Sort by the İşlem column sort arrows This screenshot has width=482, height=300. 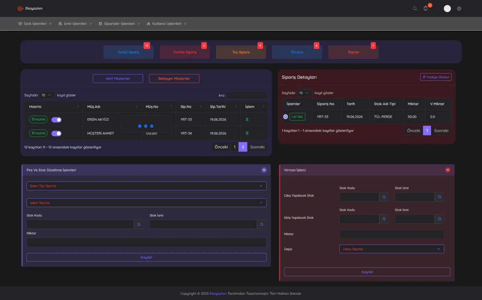[x=263, y=107]
